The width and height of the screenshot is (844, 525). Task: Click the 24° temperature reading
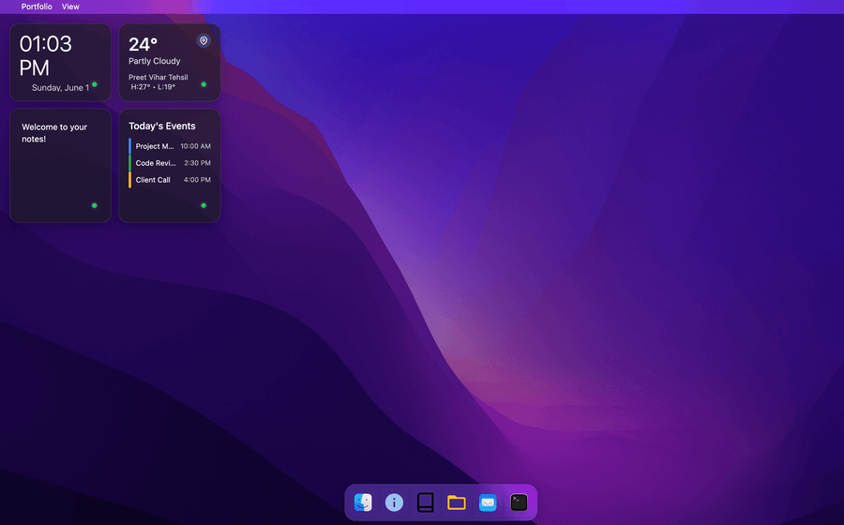click(143, 44)
